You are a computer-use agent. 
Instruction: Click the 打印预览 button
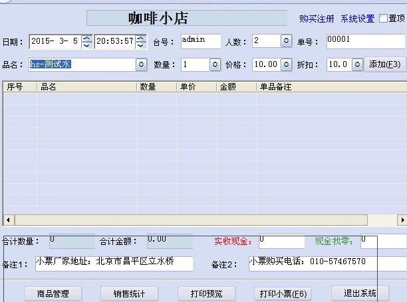[x=206, y=294]
